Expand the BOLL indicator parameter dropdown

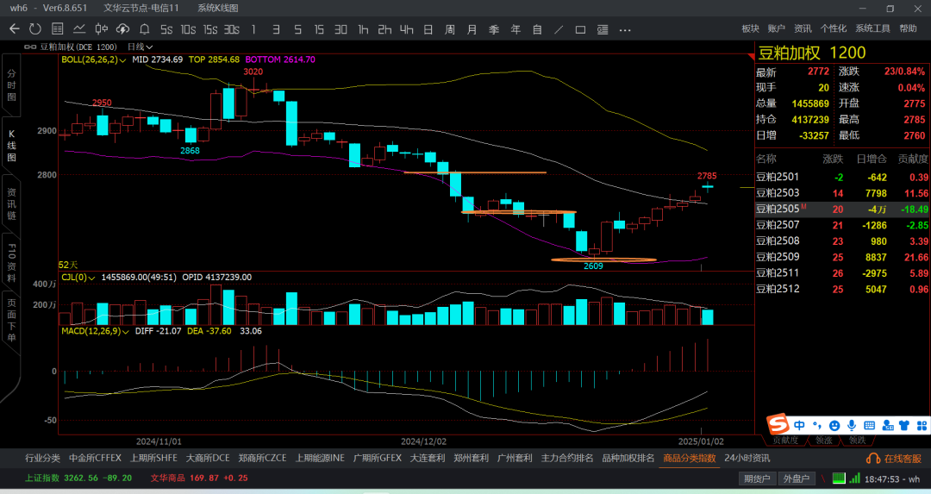(124, 60)
